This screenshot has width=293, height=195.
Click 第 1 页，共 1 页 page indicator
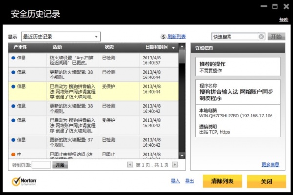coord(152,165)
